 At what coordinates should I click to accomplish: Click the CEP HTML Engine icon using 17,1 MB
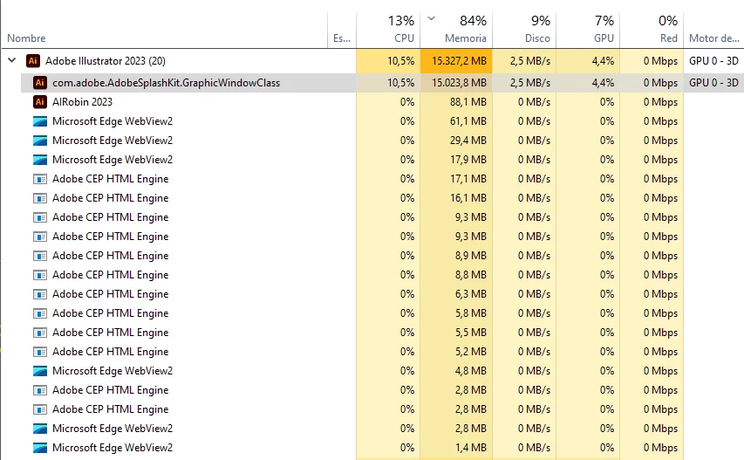40,179
